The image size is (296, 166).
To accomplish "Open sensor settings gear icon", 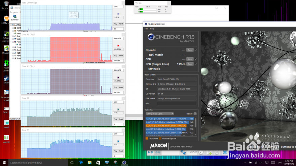I will click(x=217, y=153).
